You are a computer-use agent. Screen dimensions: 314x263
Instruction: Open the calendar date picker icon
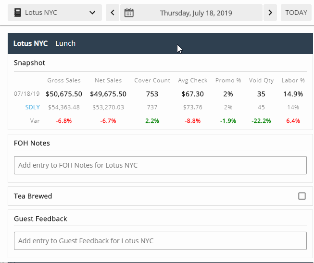(x=129, y=13)
